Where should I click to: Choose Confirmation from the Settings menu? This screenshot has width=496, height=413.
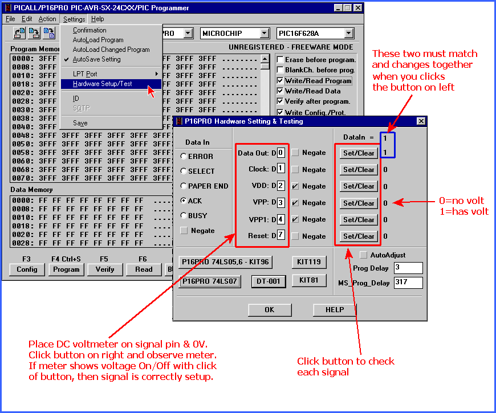coord(111,30)
